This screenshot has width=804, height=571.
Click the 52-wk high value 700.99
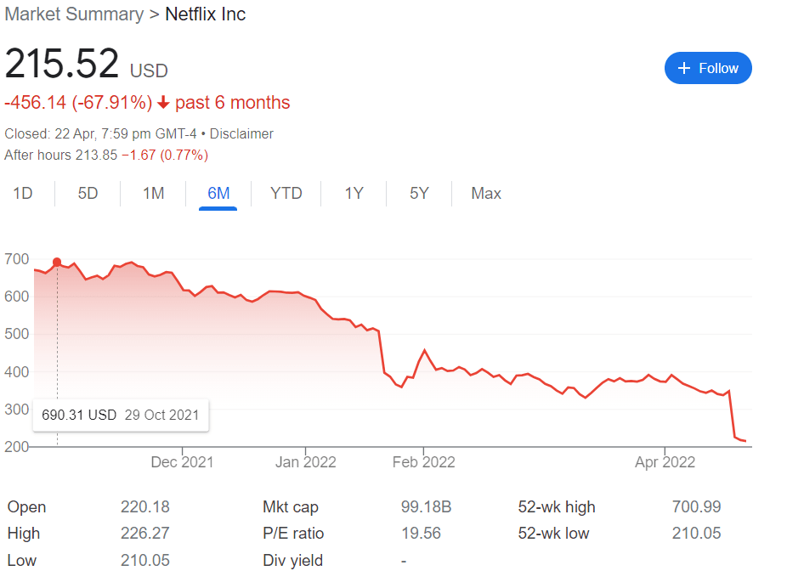pyautogui.click(x=696, y=507)
